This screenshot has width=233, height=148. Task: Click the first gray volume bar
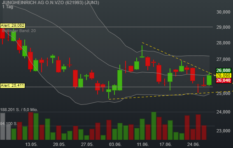click(2, 126)
